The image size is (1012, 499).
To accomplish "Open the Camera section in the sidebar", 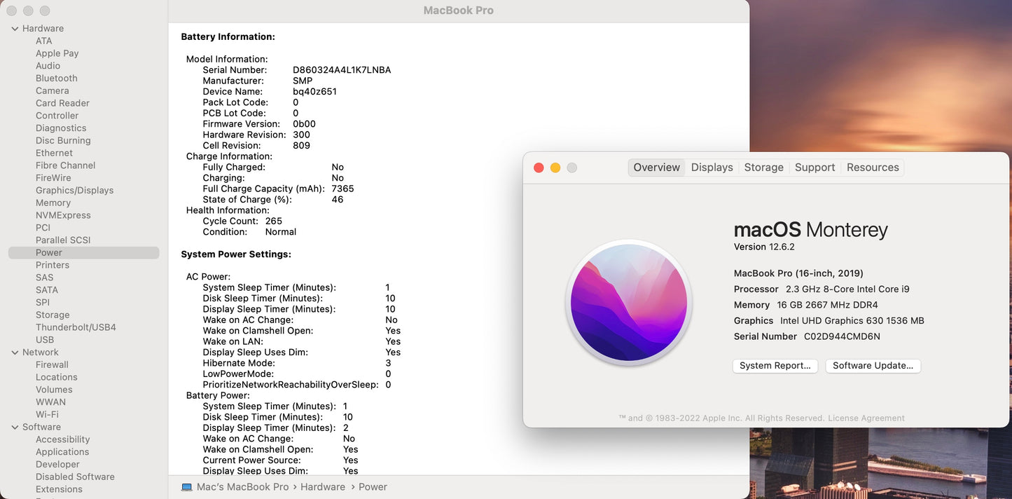I will 52,90.
